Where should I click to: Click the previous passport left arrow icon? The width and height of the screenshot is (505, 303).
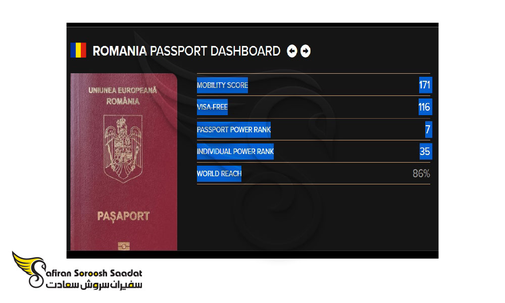(292, 51)
